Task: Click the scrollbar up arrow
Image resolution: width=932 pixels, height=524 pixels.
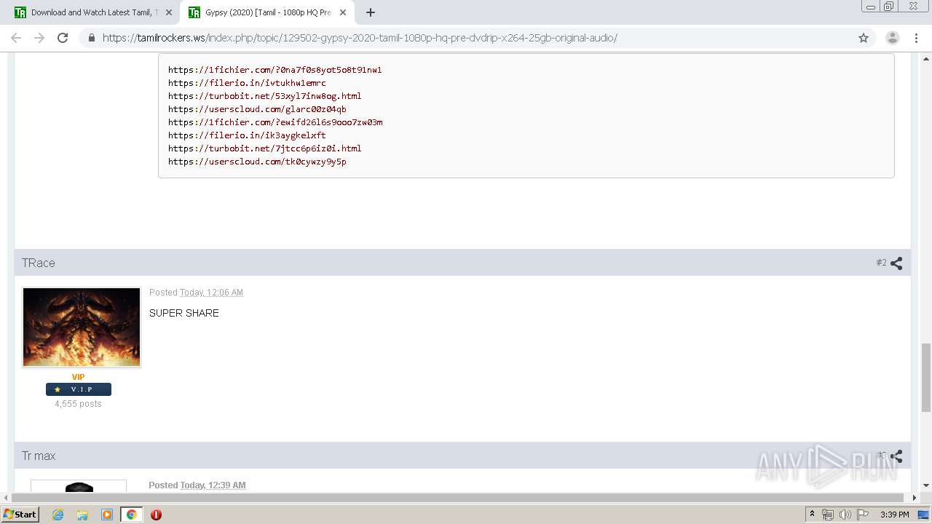Action: click(x=925, y=58)
